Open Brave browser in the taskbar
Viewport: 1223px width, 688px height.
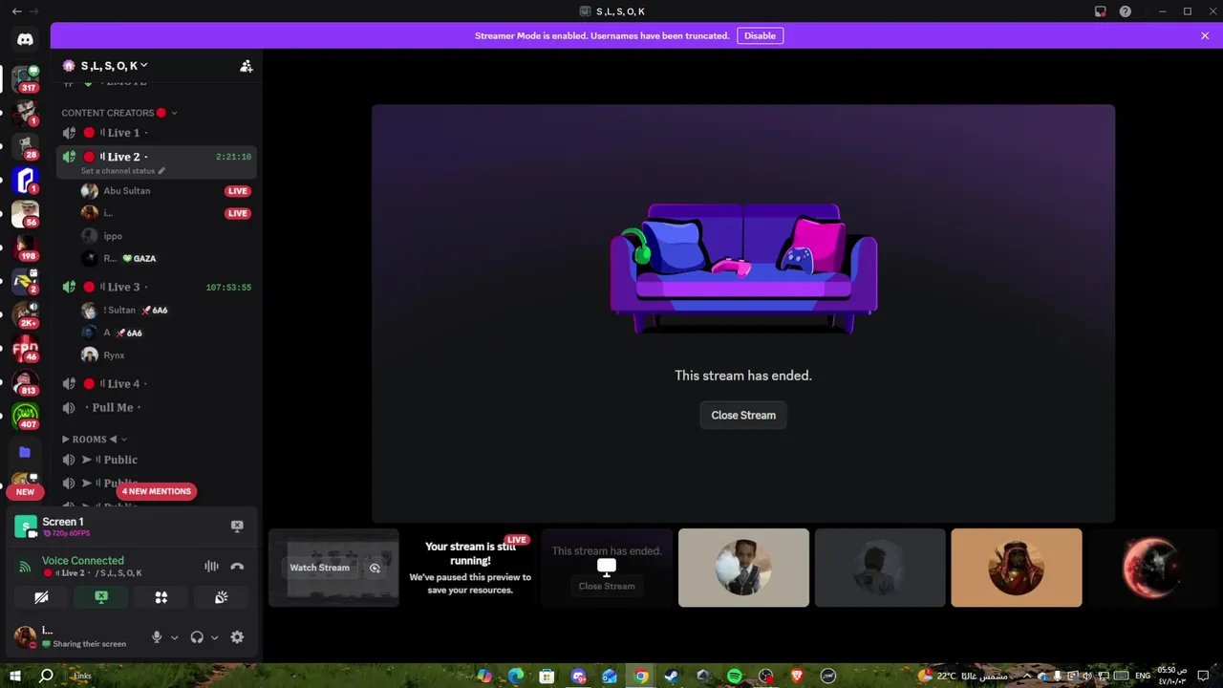797,676
